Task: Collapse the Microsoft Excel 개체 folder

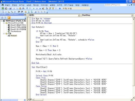Action: (x=4, y=23)
